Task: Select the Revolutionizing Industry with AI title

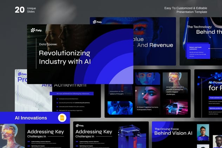Action: tap(64, 57)
